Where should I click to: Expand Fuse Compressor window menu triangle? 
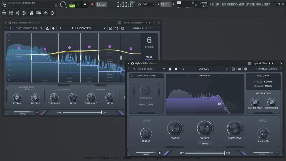(5, 23)
